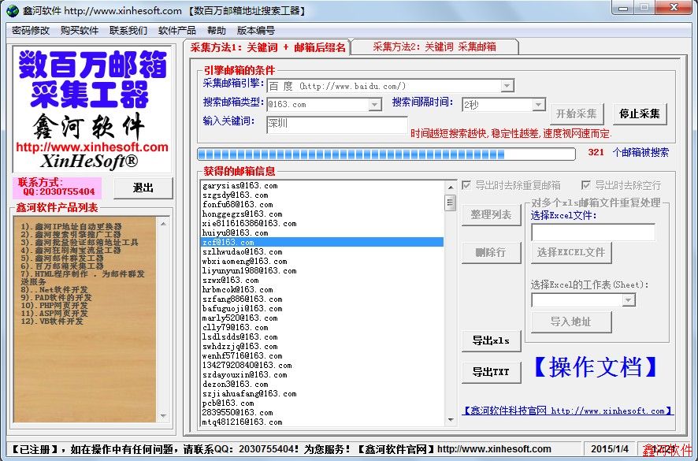
Task: Open the 购买软件 menu
Action: tap(80, 30)
